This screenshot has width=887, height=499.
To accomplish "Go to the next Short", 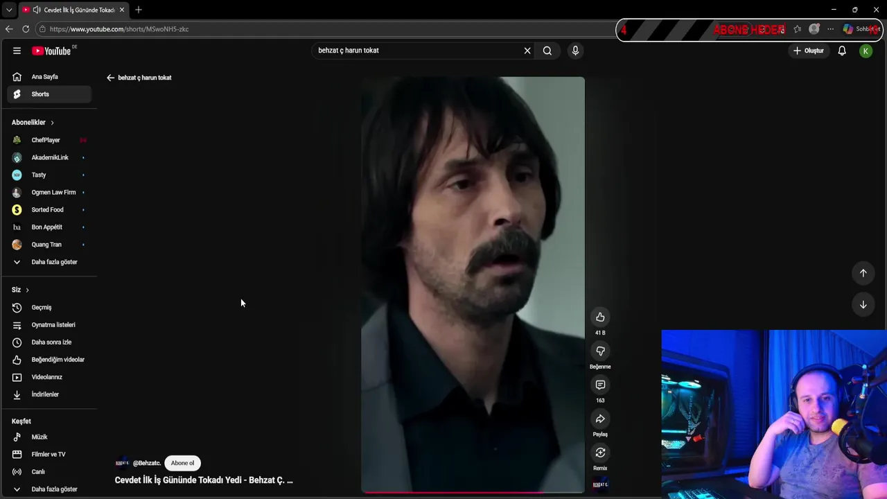I will pyautogui.click(x=863, y=305).
